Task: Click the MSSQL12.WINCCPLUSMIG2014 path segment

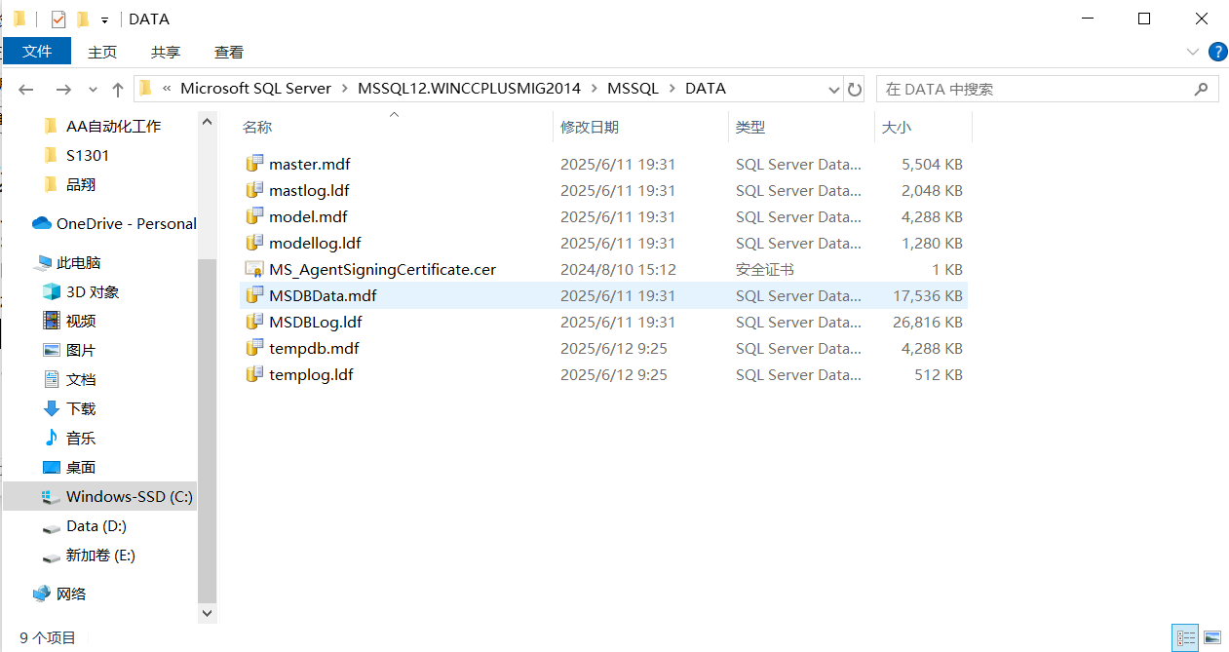Action: point(469,89)
